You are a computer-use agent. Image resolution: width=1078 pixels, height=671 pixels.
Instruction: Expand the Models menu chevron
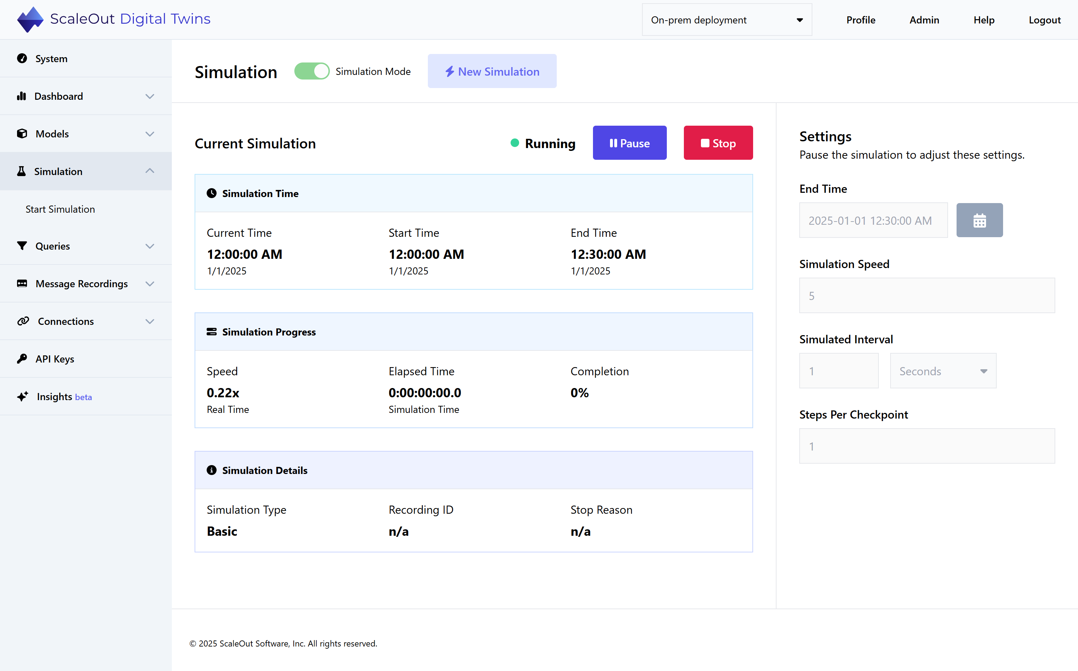150,134
